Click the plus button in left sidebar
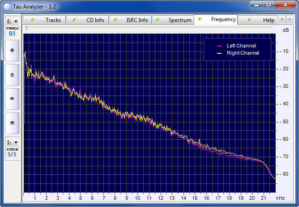The image size is (299, 207). point(12,51)
